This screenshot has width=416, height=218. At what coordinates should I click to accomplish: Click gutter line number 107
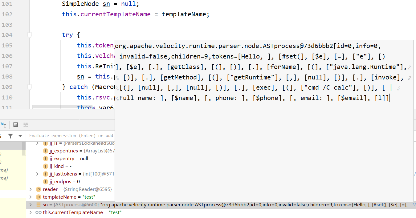coord(7,66)
